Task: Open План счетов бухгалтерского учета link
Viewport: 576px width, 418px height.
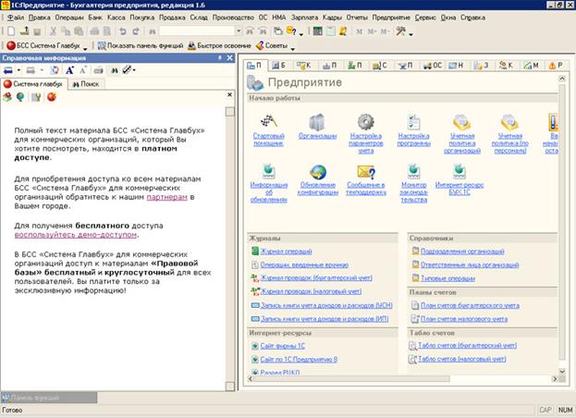Action: (470, 305)
